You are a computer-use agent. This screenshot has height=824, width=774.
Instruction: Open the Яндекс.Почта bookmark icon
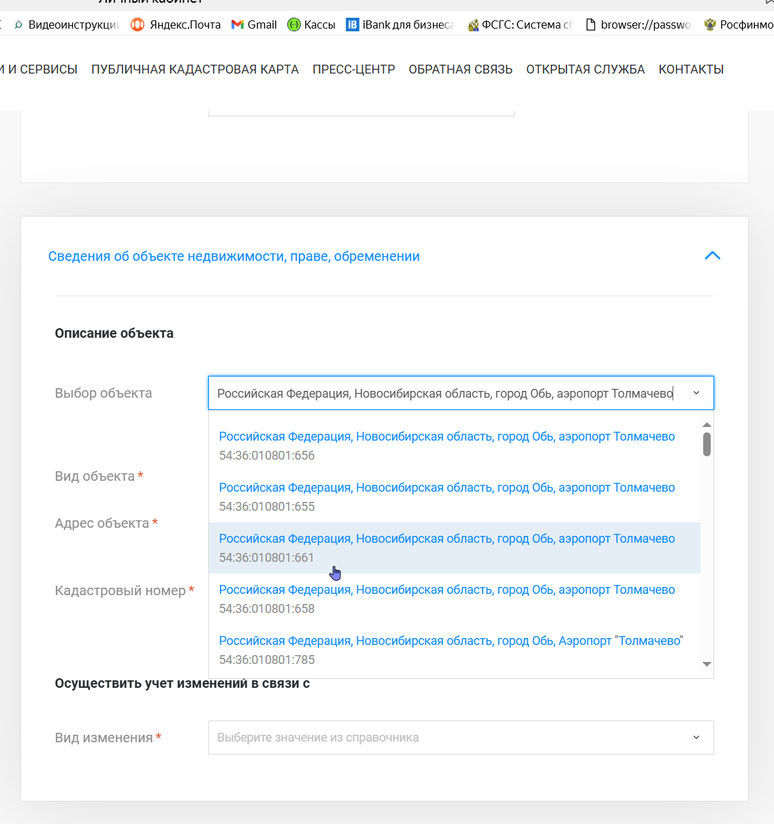coord(138,25)
